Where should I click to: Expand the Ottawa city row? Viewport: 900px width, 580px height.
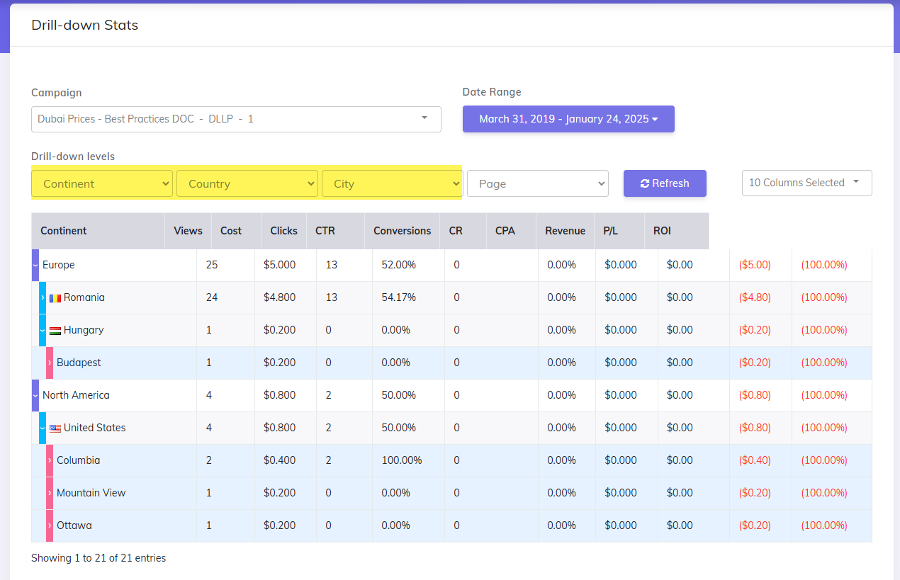click(x=50, y=525)
